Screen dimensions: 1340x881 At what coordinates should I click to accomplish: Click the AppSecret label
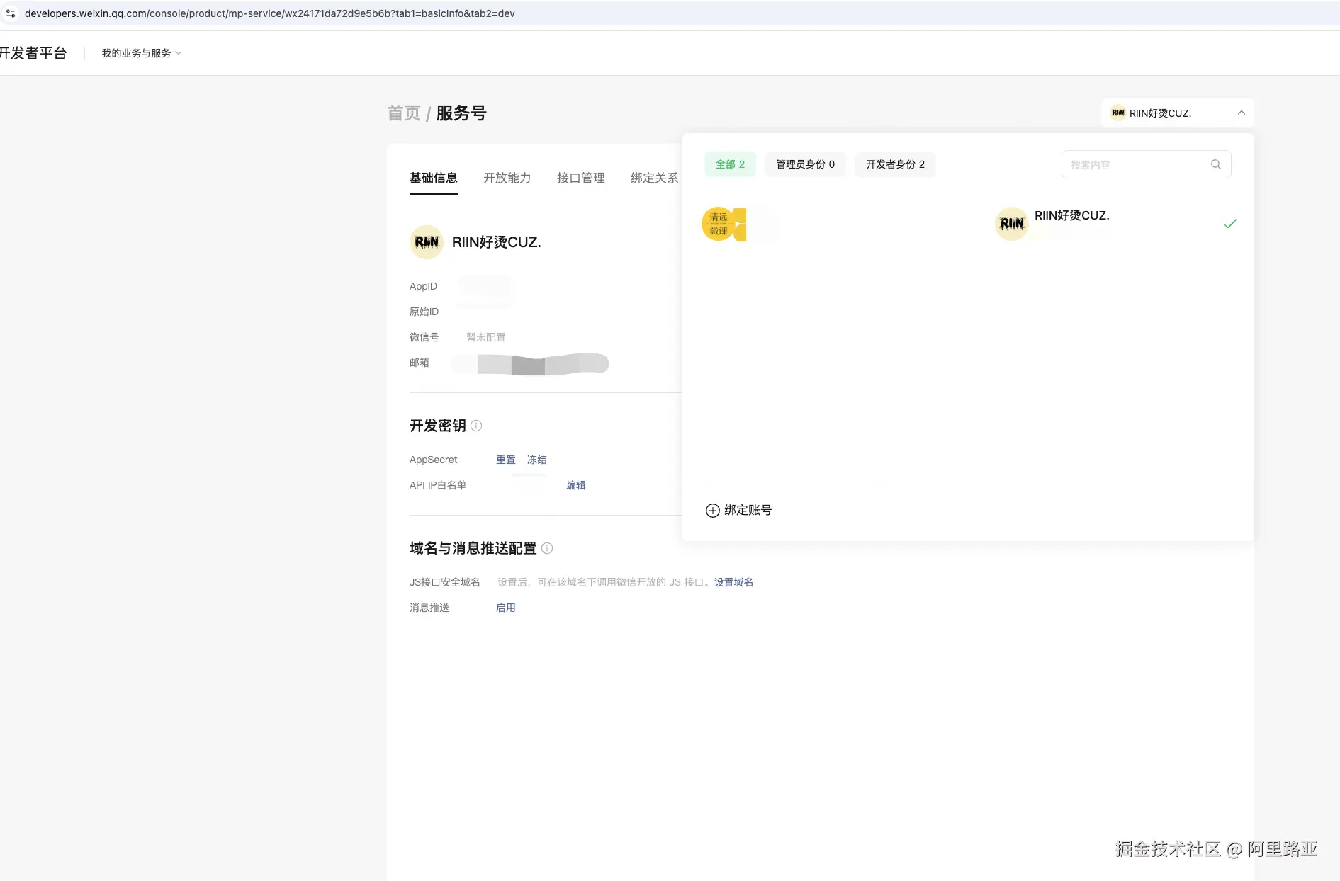(x=434, y=460)
